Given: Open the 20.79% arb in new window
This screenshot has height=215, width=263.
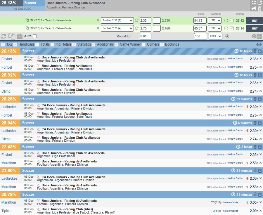Looking at the screenshot, I should click(x=260, y=195).
